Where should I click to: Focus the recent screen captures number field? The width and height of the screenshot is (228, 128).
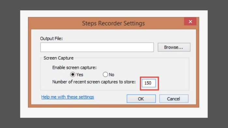point(149,83)
